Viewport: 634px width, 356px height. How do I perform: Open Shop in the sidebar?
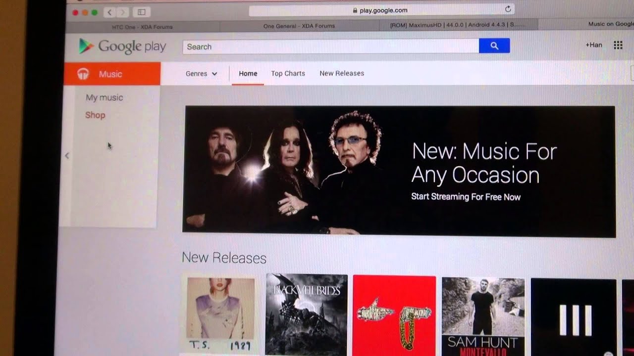(x=95, y=115)
